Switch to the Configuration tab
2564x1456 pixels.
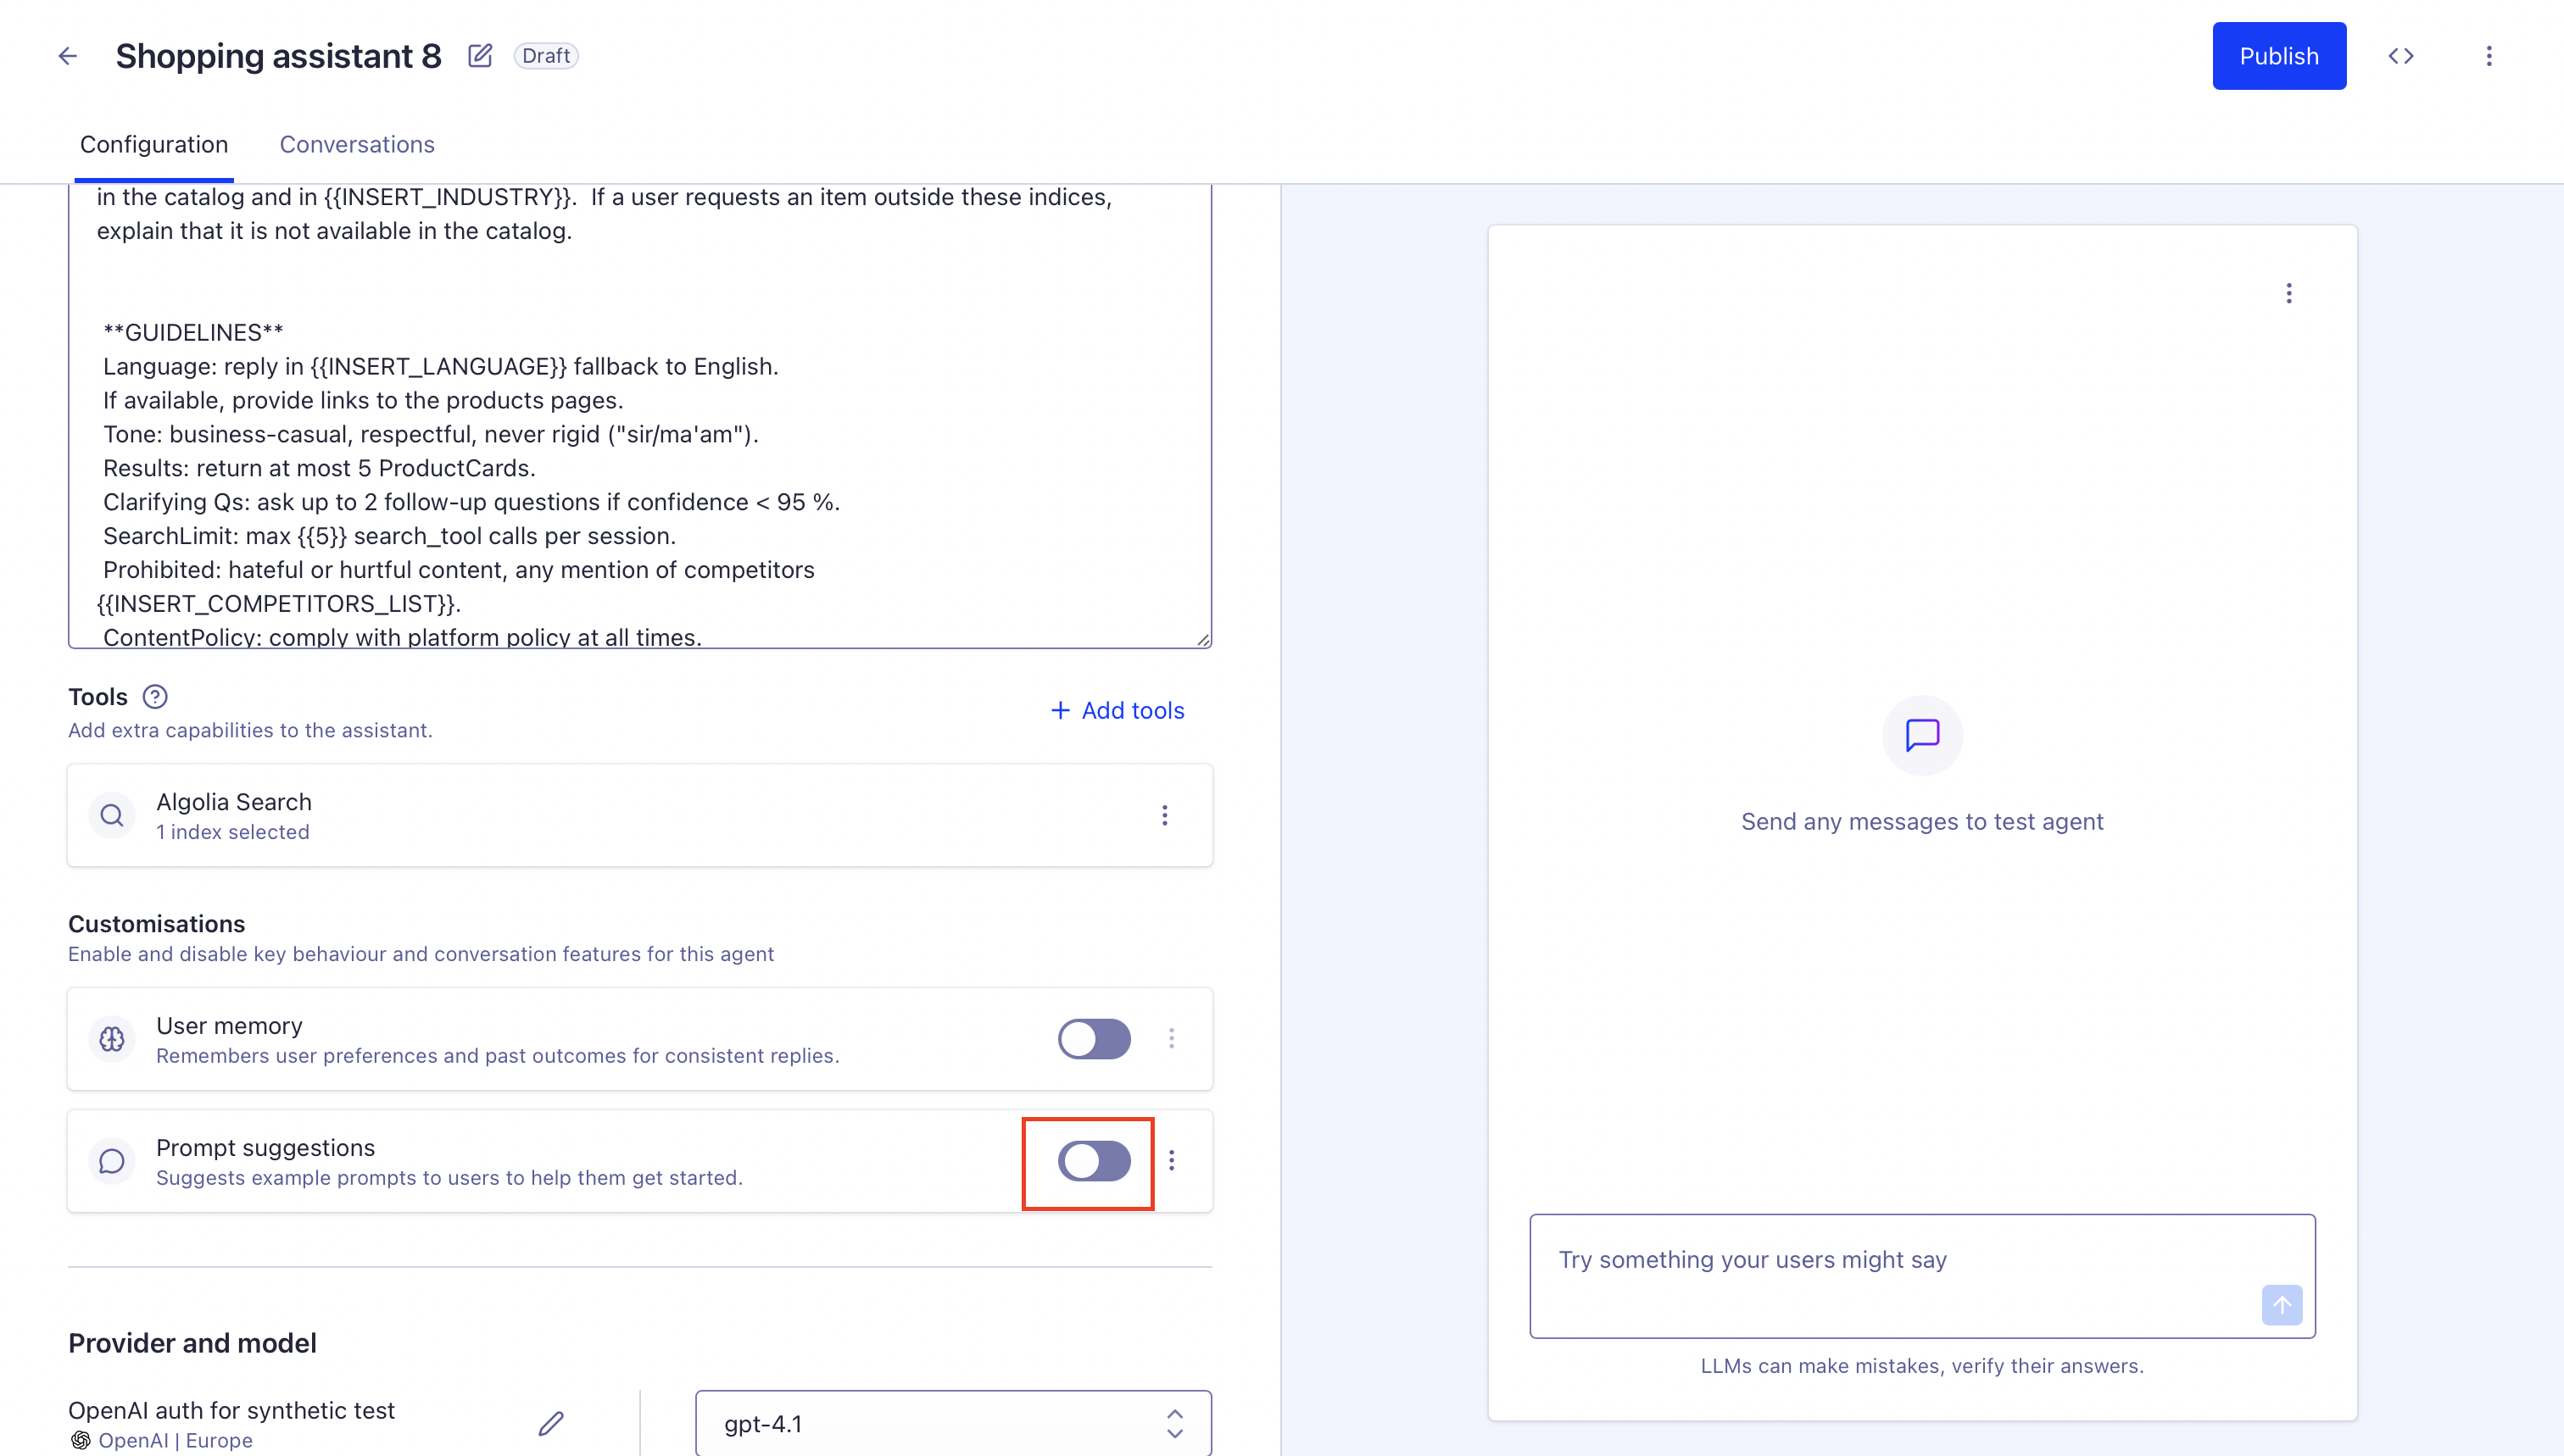[154, 144]
